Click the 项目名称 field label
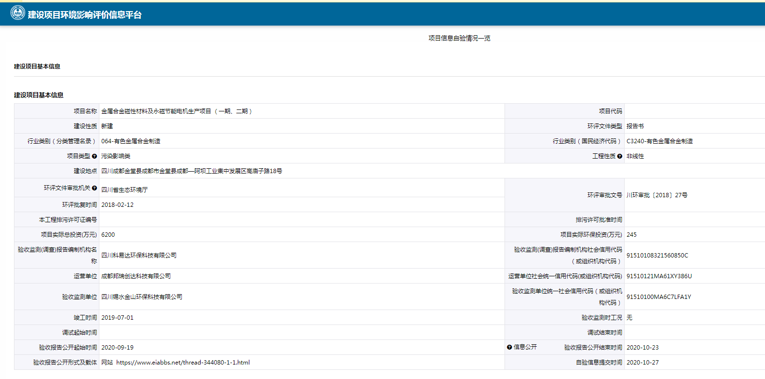 [x=85, y=111]
